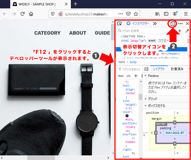
Task: Open the Library icon
Action: tap(157, 14)
